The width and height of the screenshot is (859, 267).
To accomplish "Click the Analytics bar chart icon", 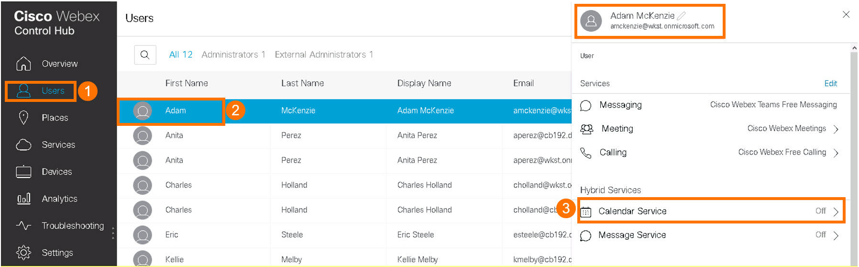I will point(23,199).
